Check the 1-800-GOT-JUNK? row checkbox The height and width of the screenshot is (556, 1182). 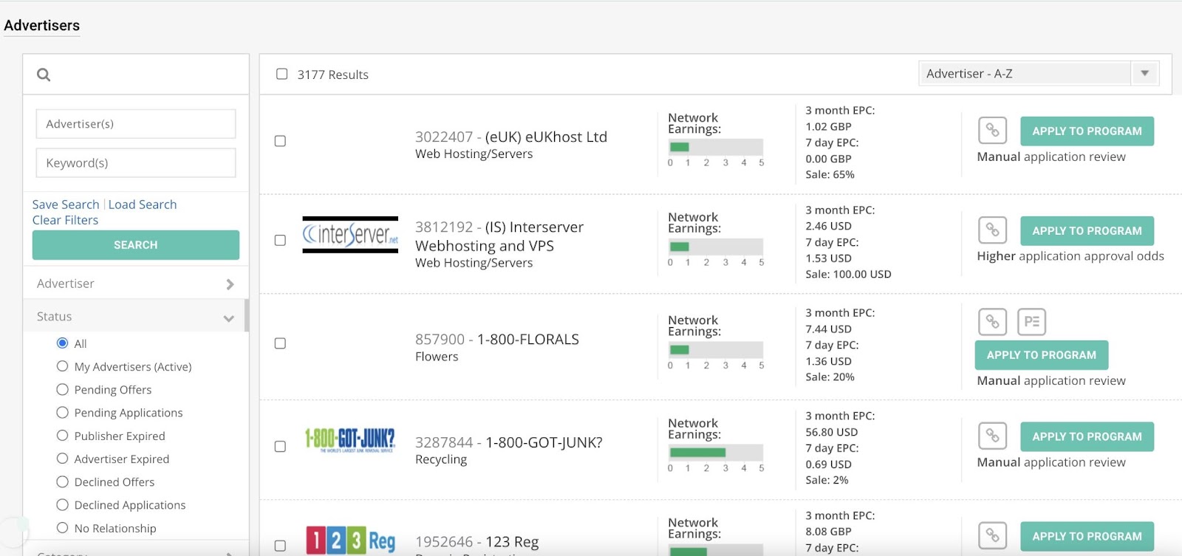[x=280, y=447]
